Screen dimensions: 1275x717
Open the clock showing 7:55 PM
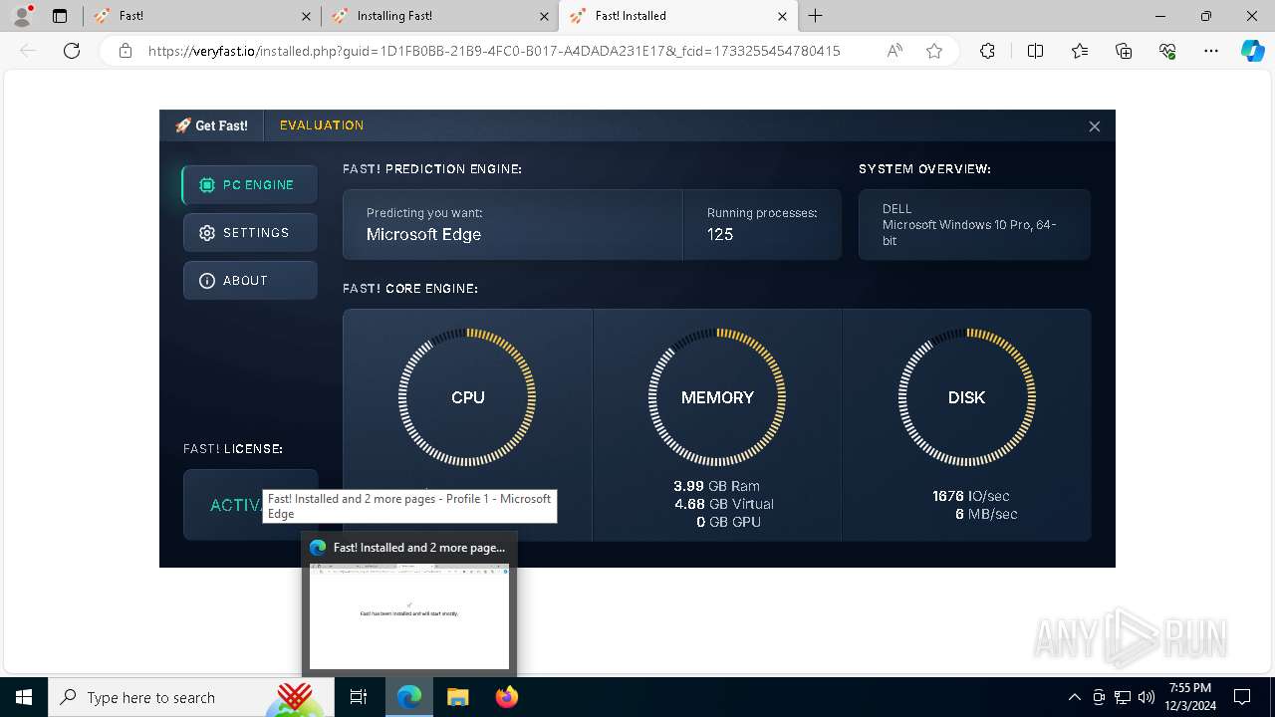[1190, 697]
